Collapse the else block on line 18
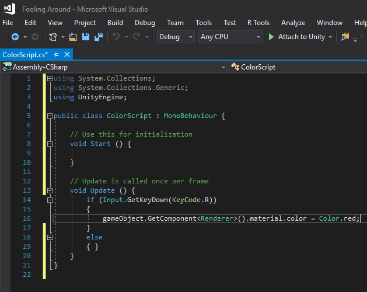 tap(50, 238)
